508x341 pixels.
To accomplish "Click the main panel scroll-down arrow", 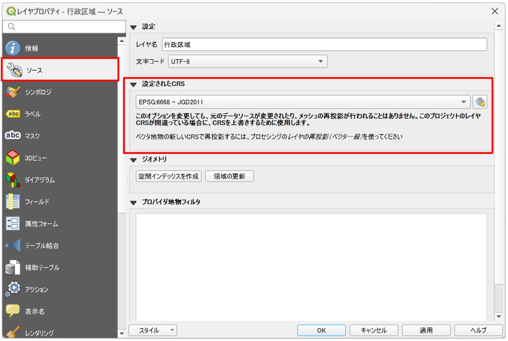I will 499,316.
